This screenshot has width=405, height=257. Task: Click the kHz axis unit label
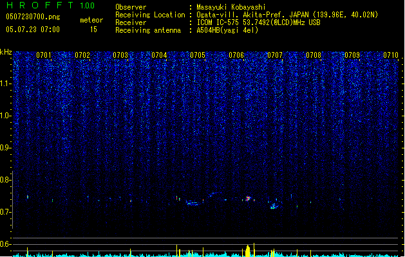(x=6, y=52)
